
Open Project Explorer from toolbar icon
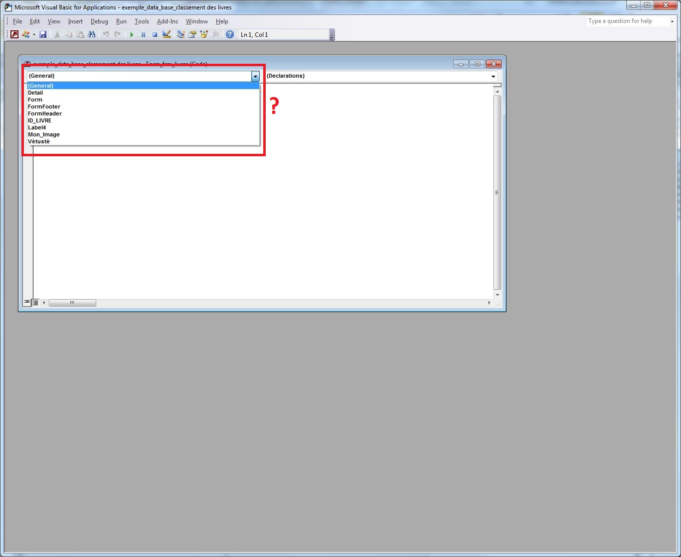point(181,34)
